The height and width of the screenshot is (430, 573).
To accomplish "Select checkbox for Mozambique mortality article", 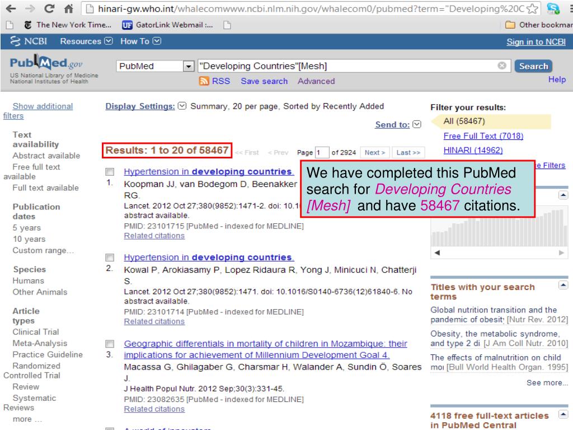I will coord(110,344).
